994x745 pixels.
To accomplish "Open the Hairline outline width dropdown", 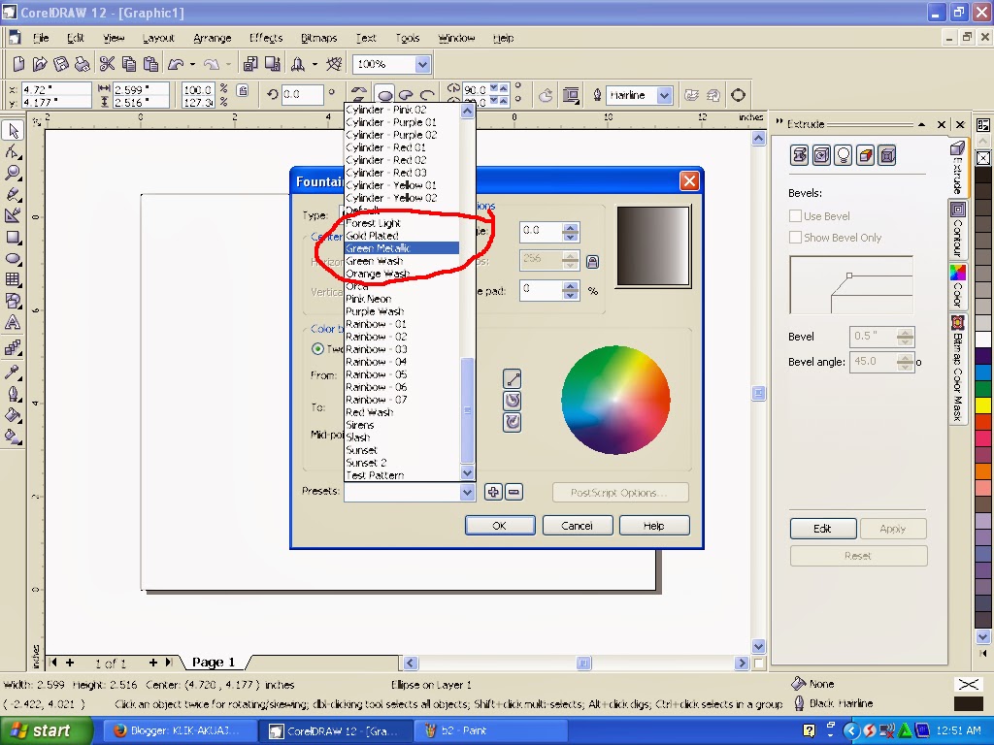I will coord(664,95).
